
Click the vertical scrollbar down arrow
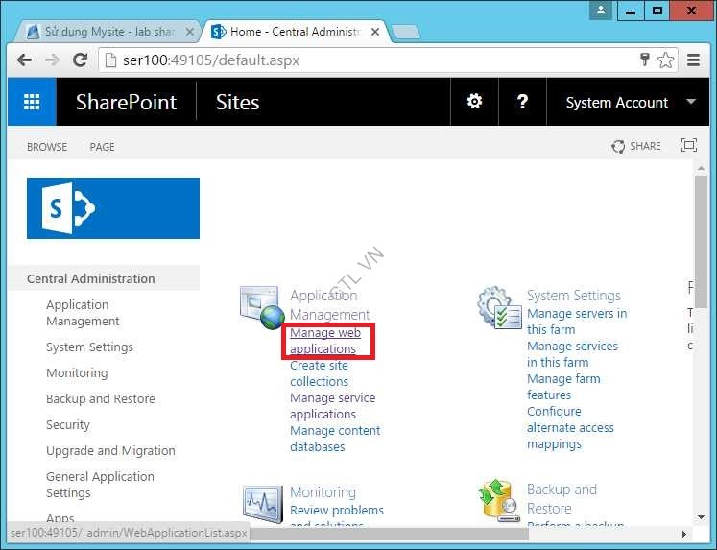701,517
